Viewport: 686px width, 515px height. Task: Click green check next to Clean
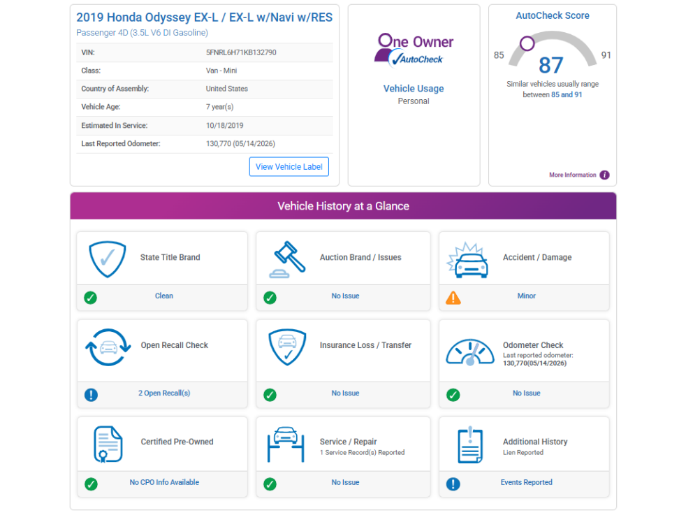point(91,298)
